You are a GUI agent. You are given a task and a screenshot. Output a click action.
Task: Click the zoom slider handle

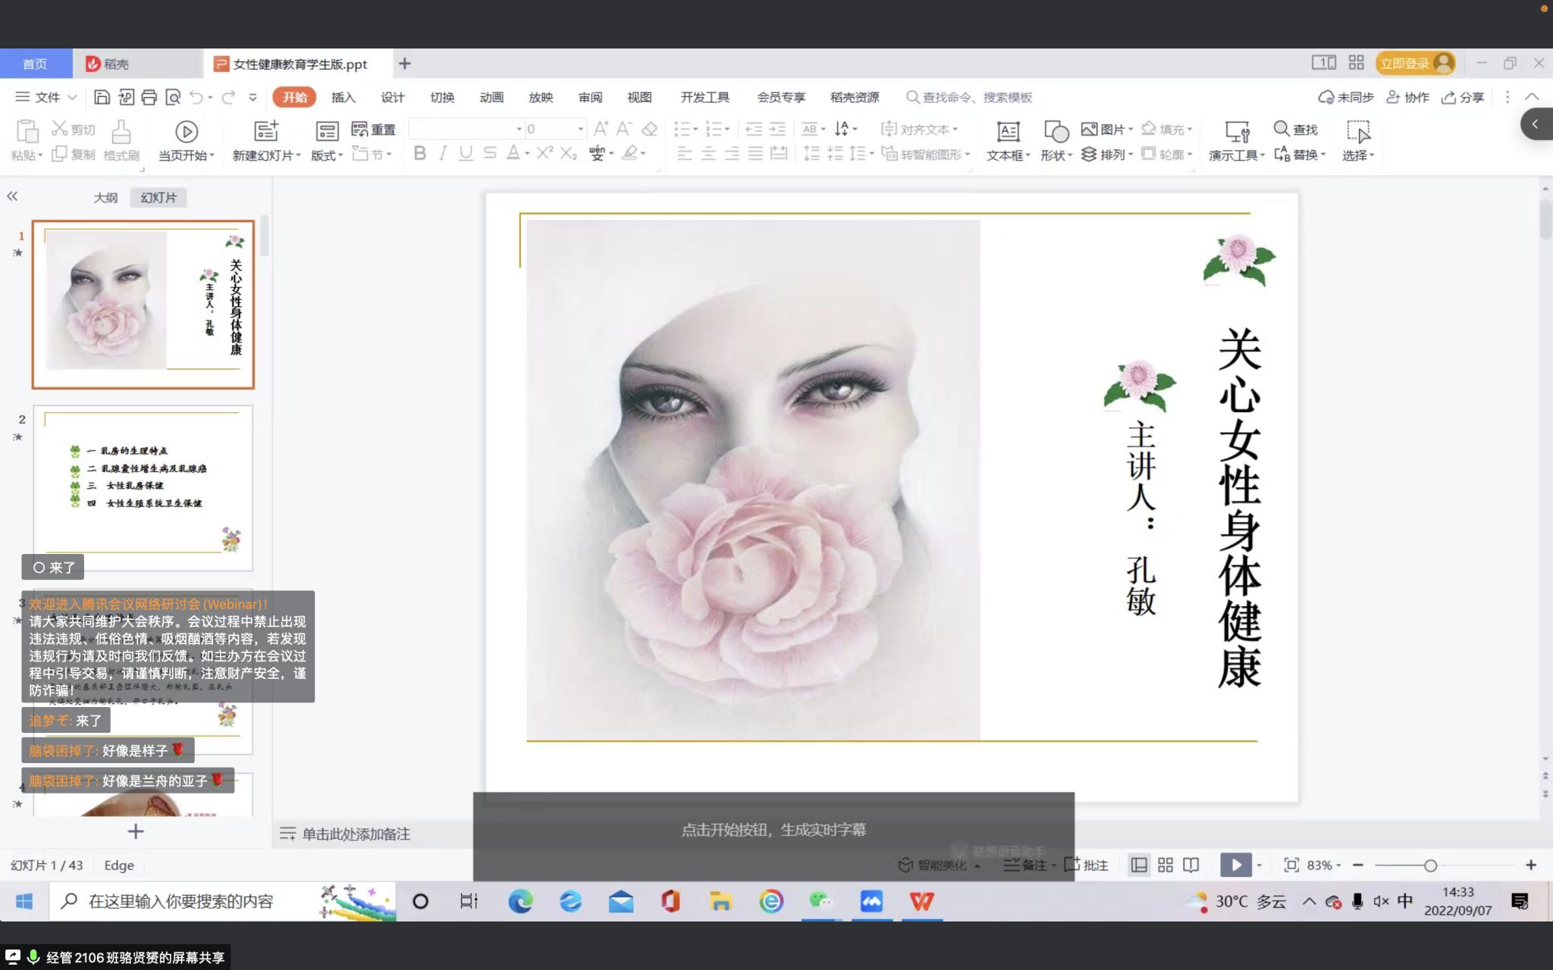(x=1430, y=865)
